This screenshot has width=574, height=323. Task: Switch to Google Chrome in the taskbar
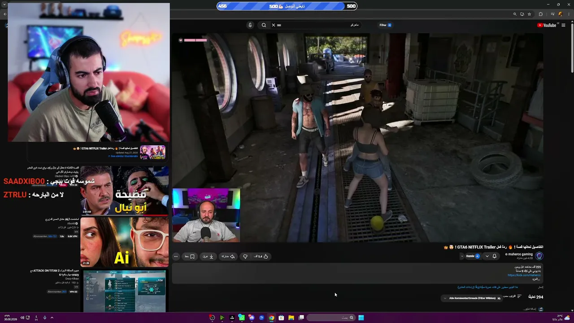[x=271, y=318]
